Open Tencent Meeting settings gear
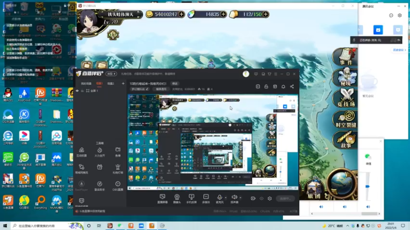The width and height of the screenshot is (410, 230). pos(400,15)
